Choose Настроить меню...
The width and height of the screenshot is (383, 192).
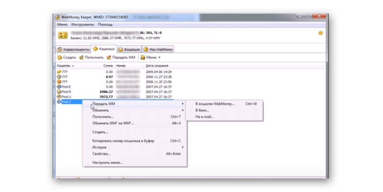pyautogui.click(x=135, y=163)
